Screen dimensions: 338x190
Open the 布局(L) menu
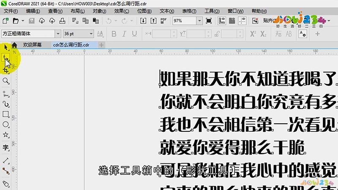78,11
